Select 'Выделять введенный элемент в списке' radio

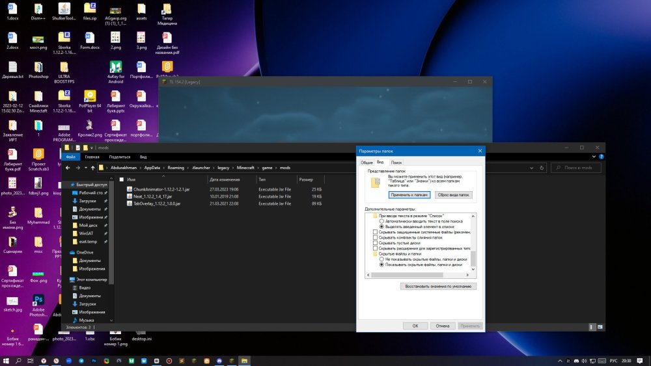[x=381, y=227]
